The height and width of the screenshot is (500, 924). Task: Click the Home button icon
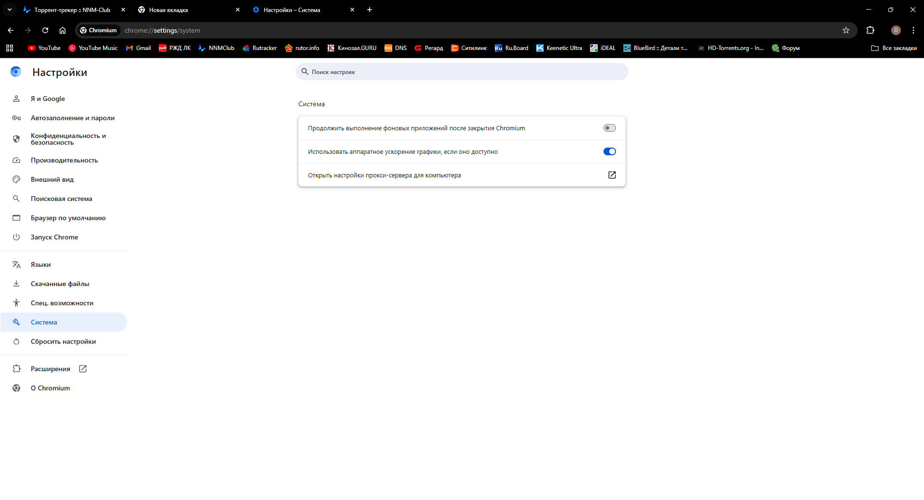(x=63, y=30)
